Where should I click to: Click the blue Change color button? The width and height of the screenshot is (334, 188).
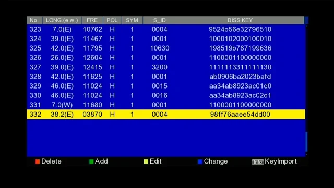200,161
